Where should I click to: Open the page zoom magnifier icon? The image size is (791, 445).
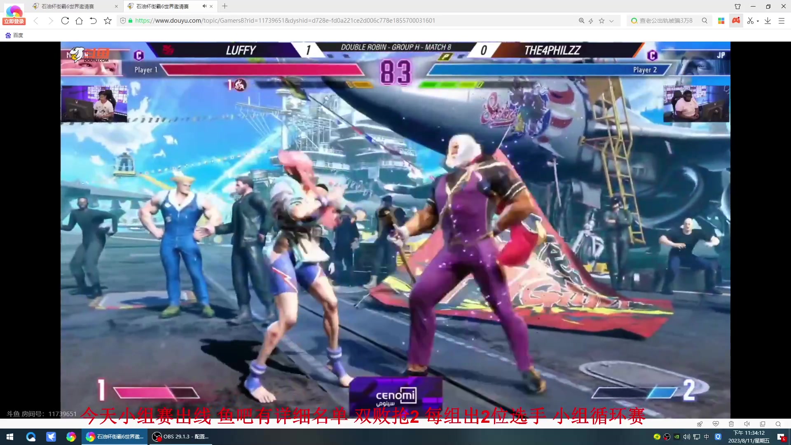tap(581, 21)
